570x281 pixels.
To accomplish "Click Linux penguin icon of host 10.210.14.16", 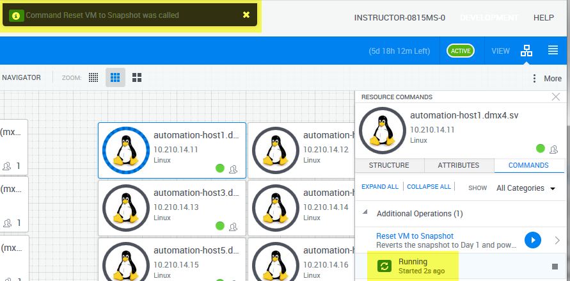I will point(275,261).
